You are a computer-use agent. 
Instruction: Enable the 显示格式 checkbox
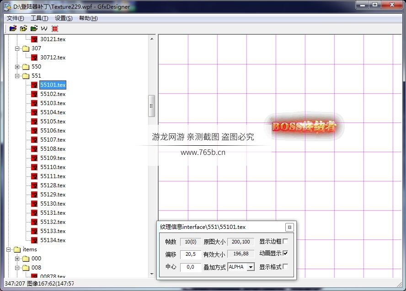285,266
